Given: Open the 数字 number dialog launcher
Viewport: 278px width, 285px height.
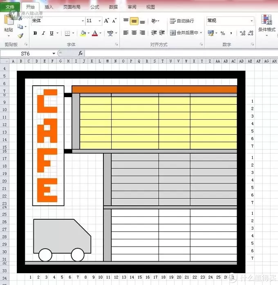Looking at the screenshot, I should pos(252,44).
